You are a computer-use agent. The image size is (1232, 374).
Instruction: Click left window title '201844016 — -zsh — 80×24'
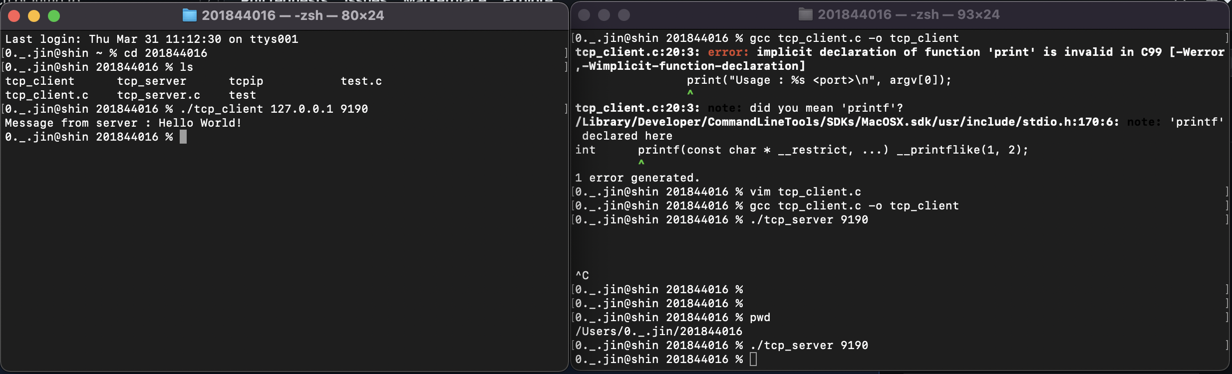tap(293, 15)
